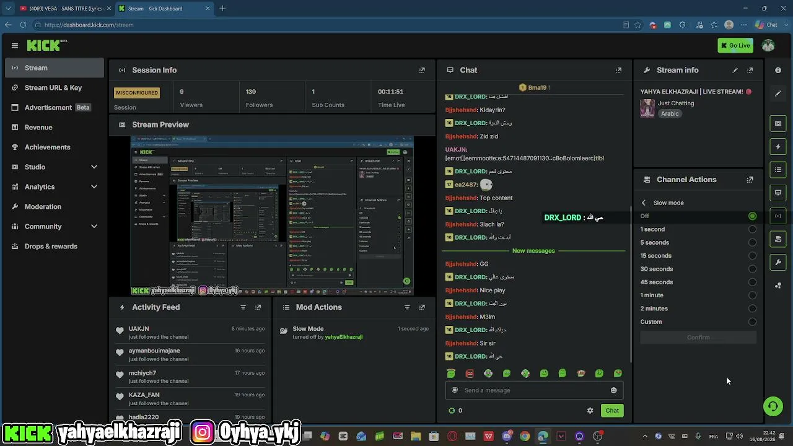Toggle list widget in right rail

[x=778, y=170]
